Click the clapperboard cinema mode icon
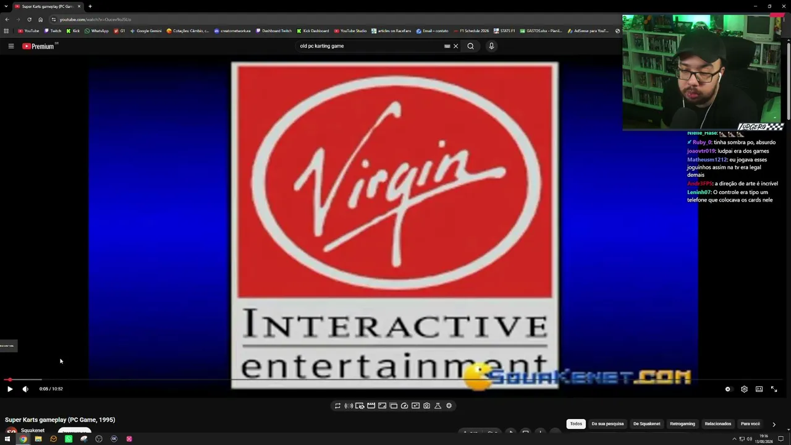The width and height of the screenshot is (791, 445). (371, 405)
